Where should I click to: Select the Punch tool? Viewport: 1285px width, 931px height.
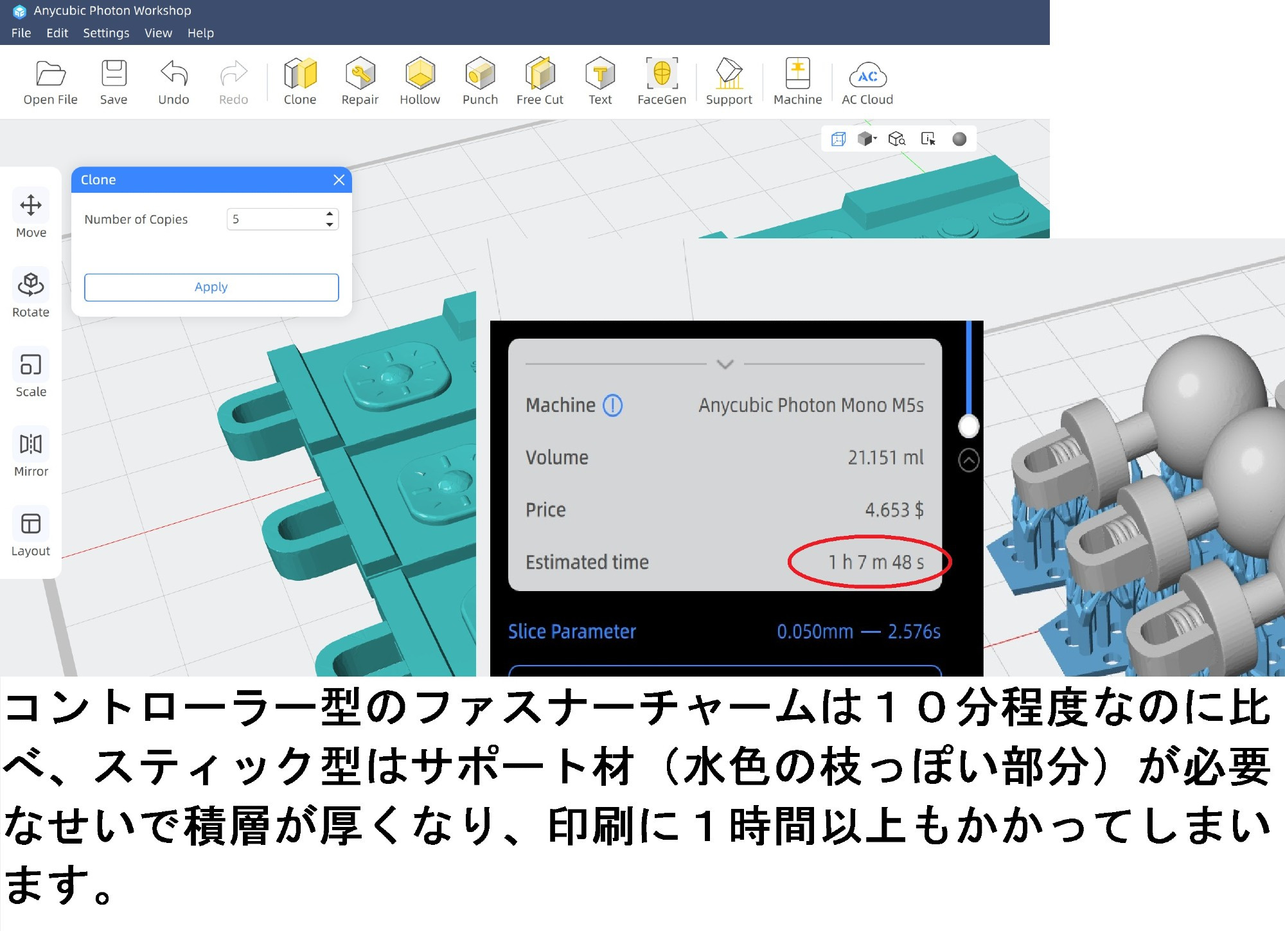click(x=480, y=82)
